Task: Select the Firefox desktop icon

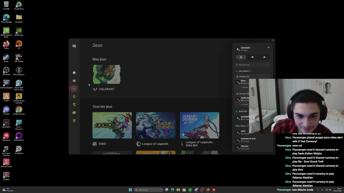Action: (6, 45)
